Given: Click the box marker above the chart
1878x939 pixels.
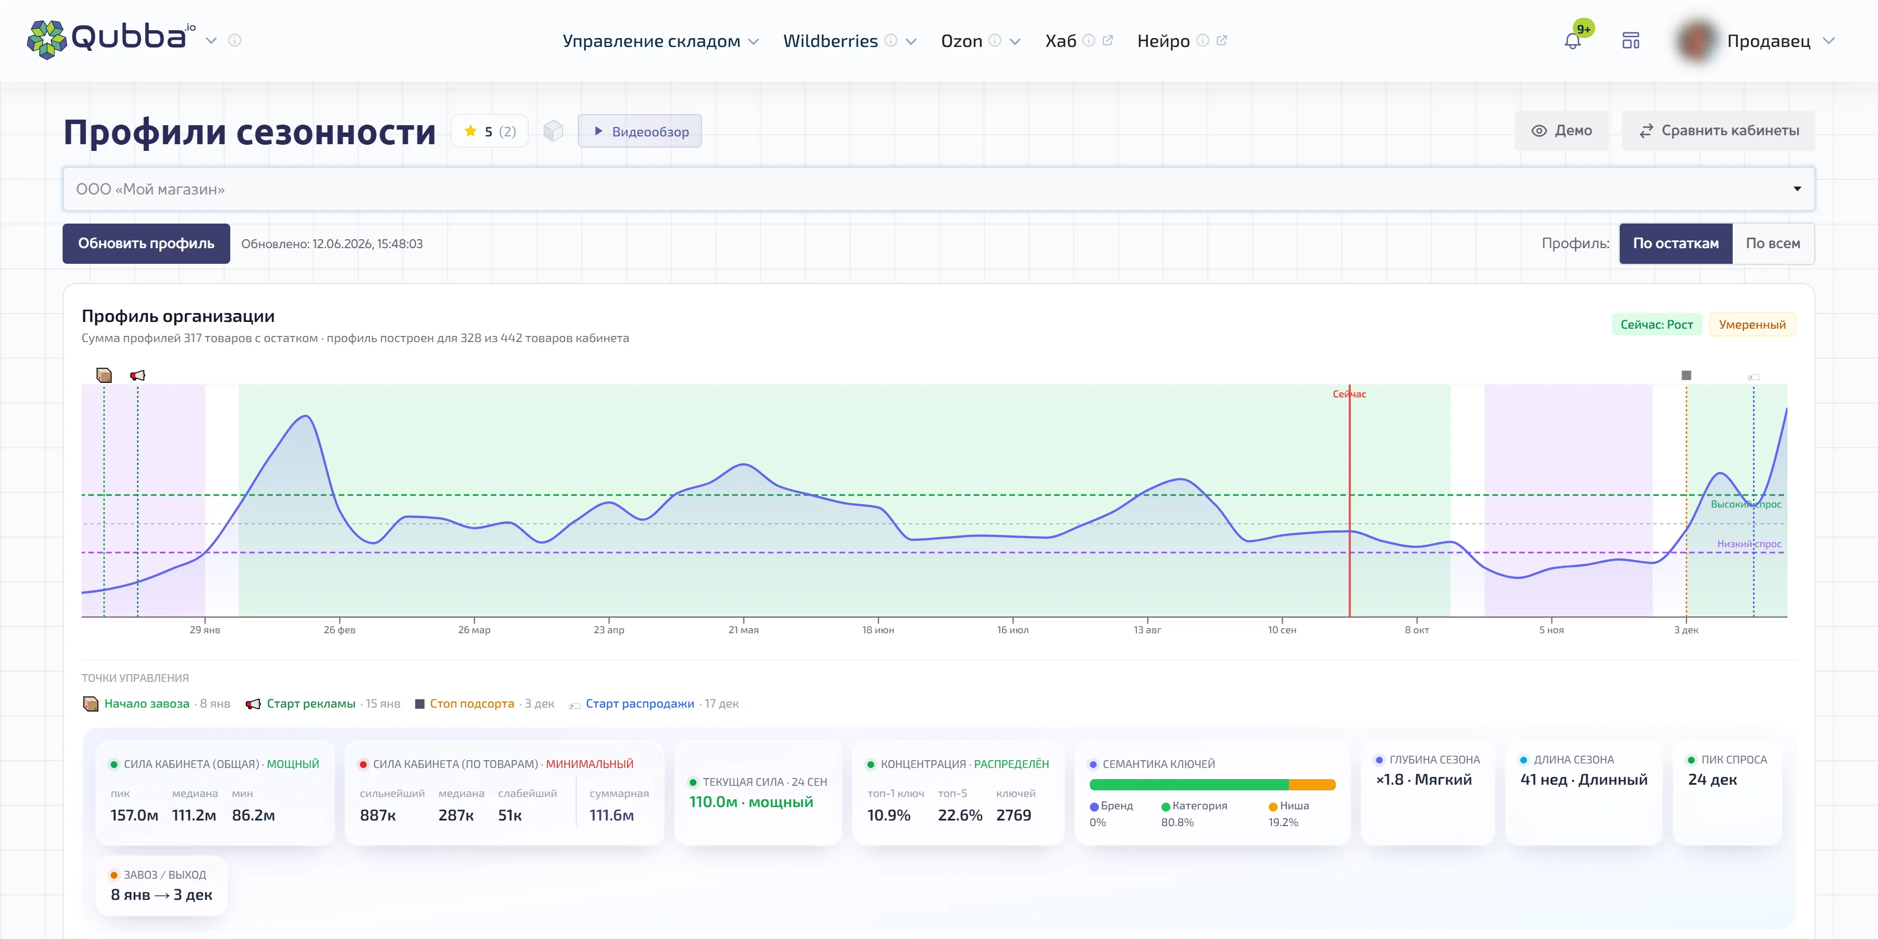Looking at the screenshot, I should click(x=105, y=376).
